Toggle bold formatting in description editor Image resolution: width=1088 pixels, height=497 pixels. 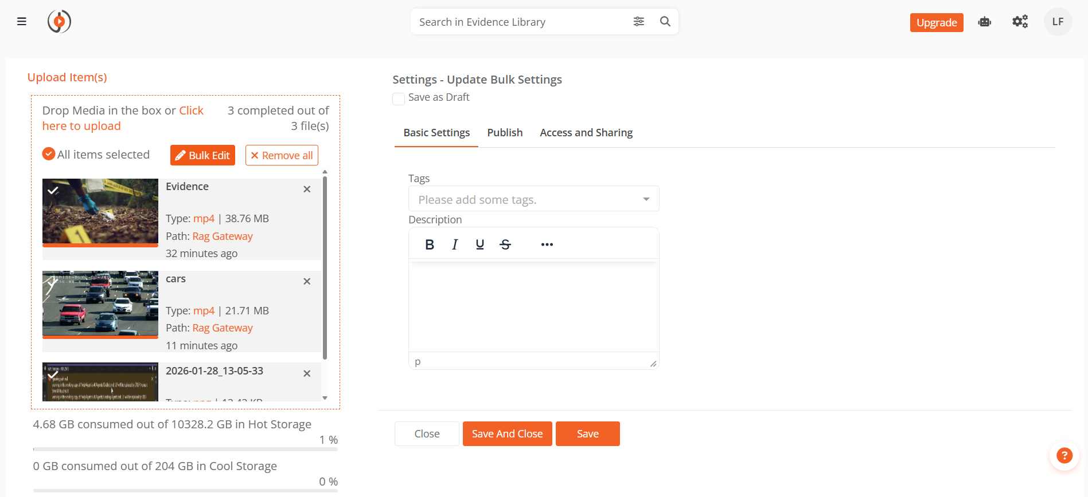429,244
